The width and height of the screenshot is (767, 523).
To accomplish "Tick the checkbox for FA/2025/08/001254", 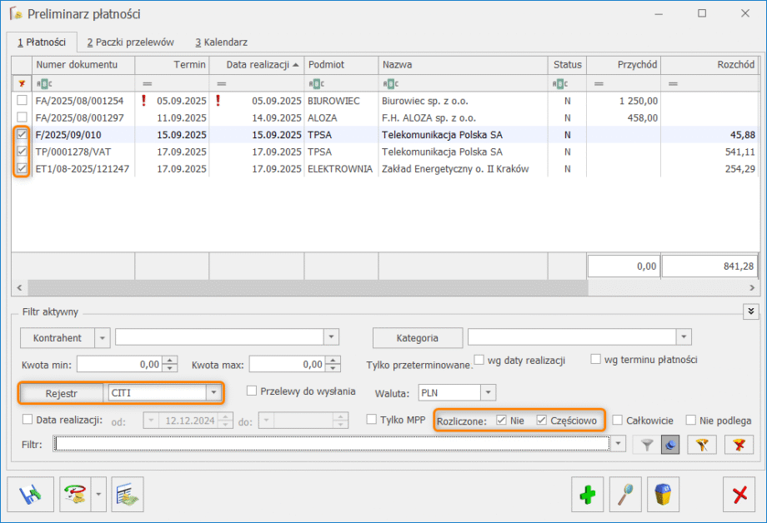I will pos(22,101).
